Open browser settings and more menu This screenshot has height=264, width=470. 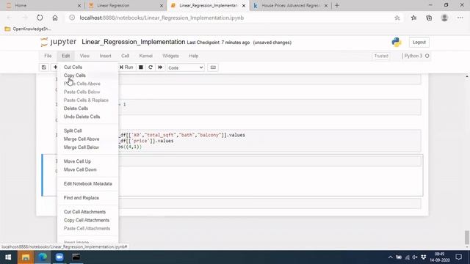[x=460, y=18]
